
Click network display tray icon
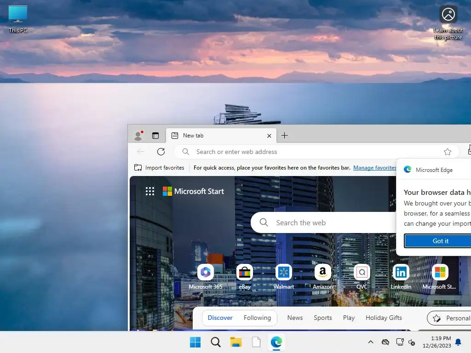(400, 342)
